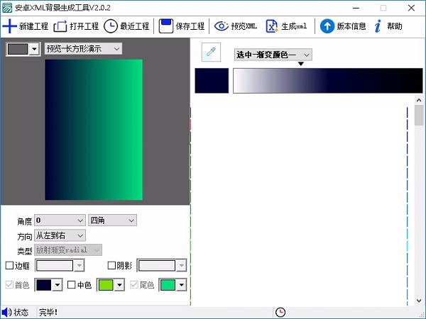Open the 类型 放射渐变radial type dropdown
Viewport: 426px width, 319px height.
pyautogui.click(x=68, y=250)
